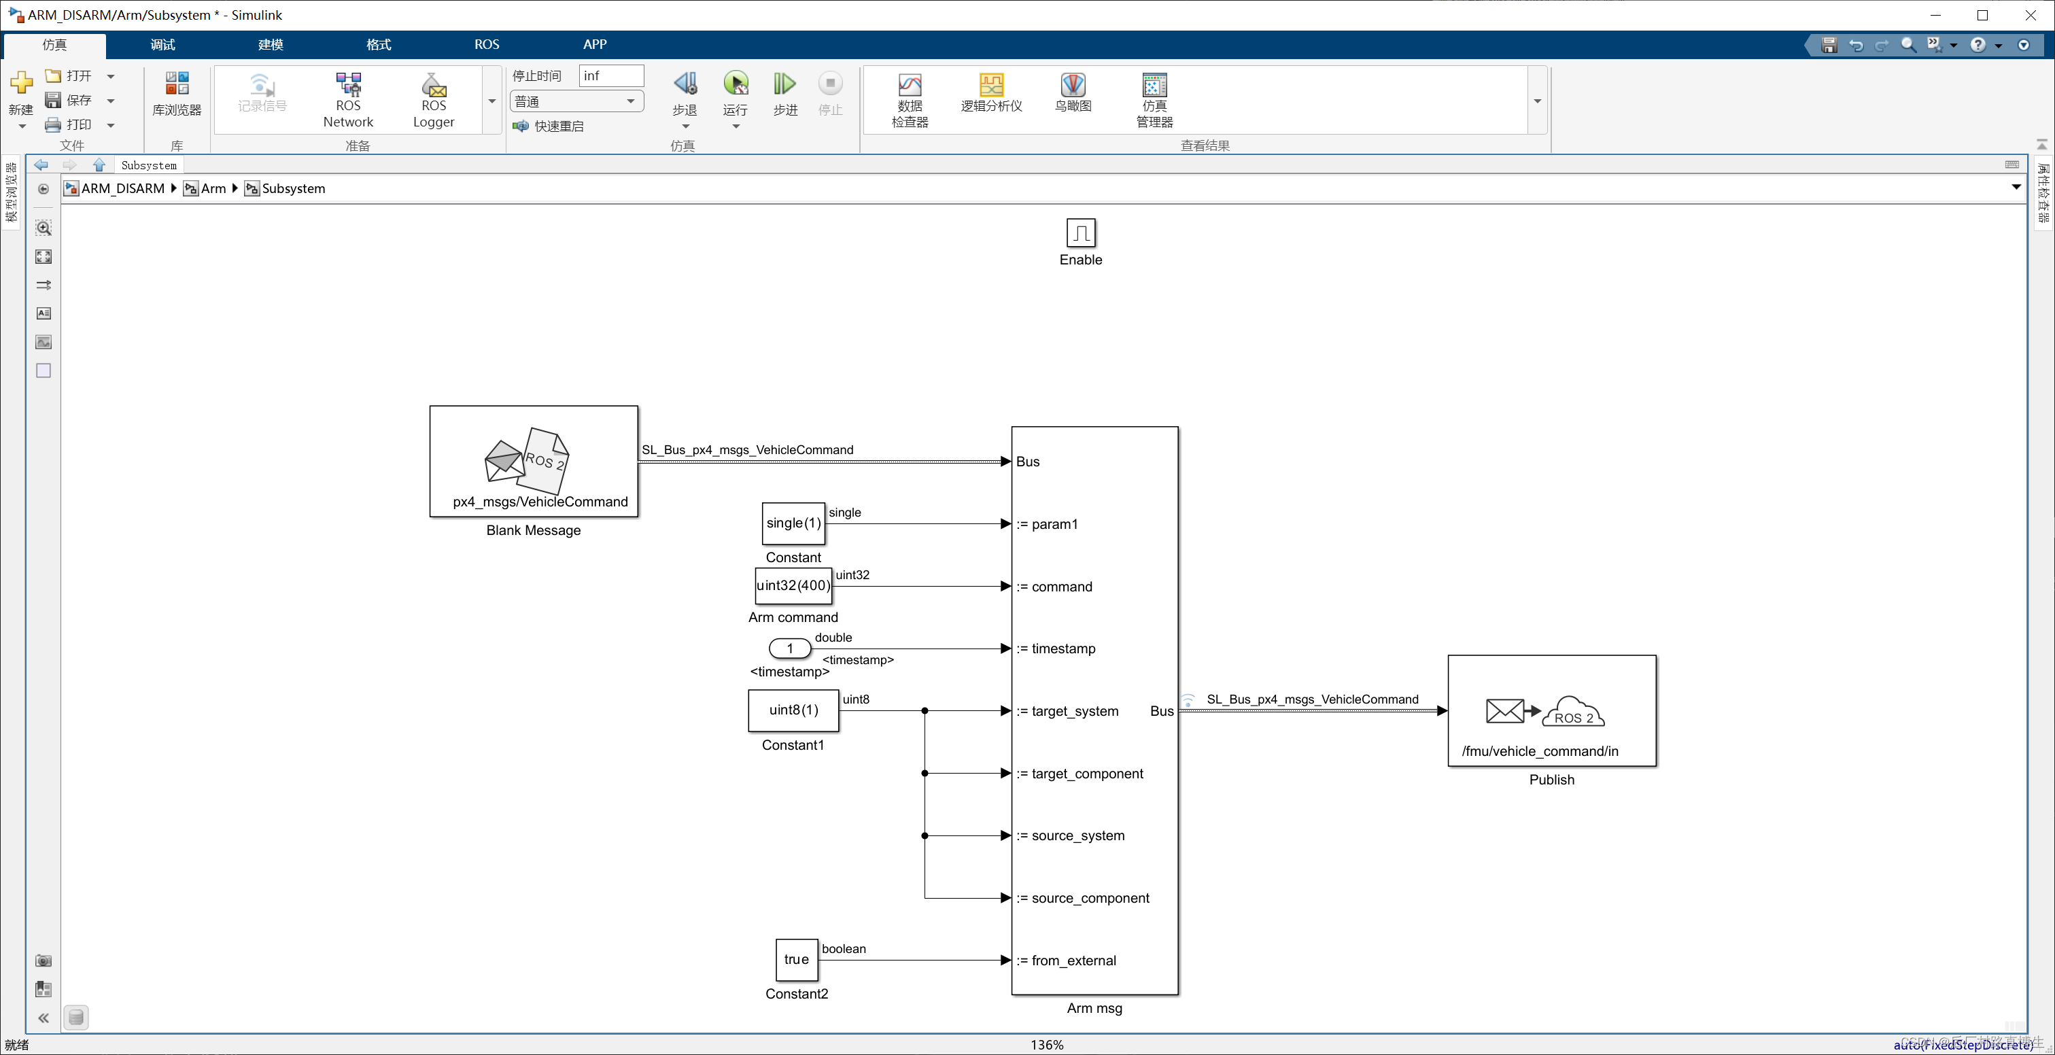2055x1055 pixels.
Task: Open the Library Browser (库浏览器)
Action: 176,94
